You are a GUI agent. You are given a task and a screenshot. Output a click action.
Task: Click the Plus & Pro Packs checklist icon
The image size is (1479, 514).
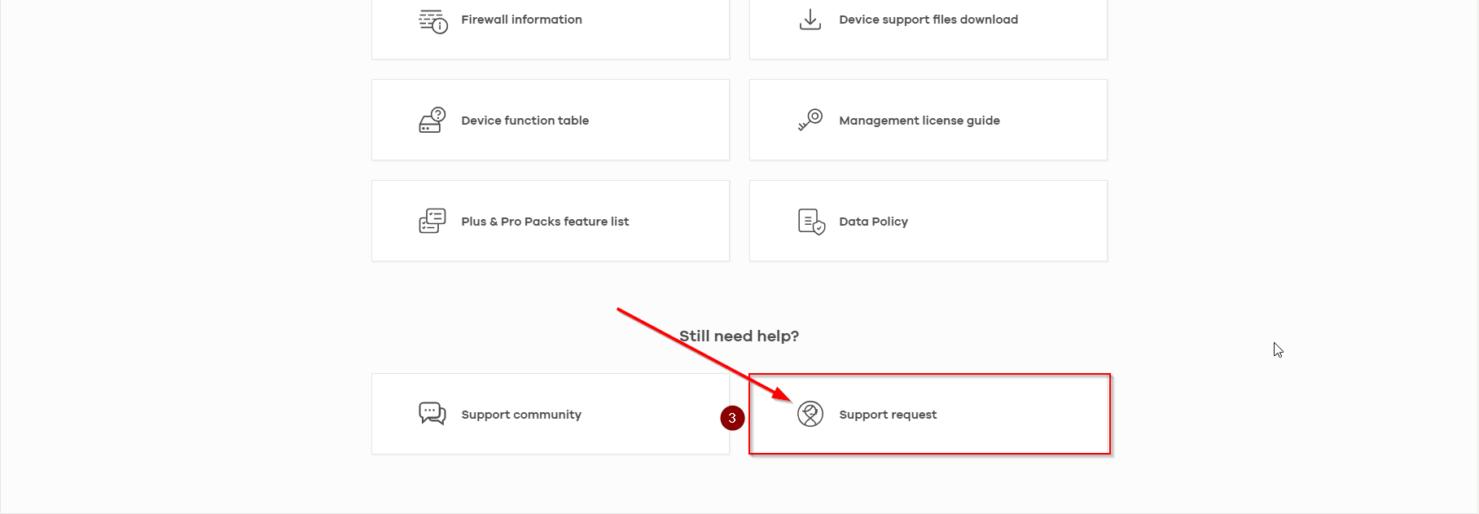pos(432,222)
